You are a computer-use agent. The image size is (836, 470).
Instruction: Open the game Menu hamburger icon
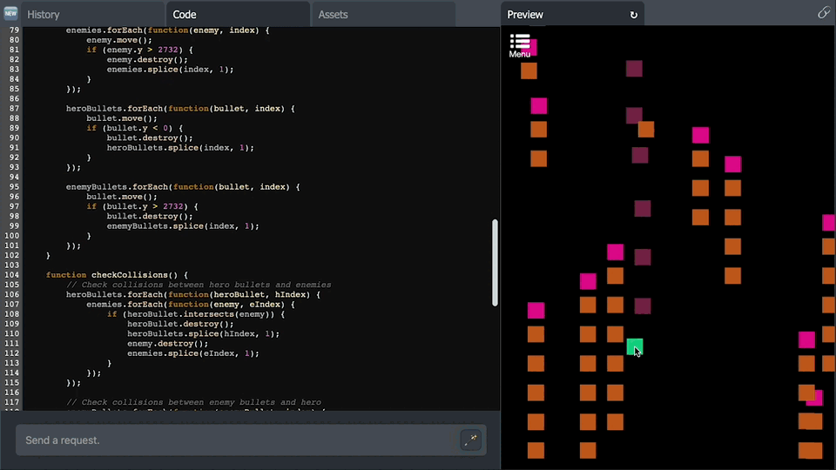pyautogui.click(x=520, y=41)
